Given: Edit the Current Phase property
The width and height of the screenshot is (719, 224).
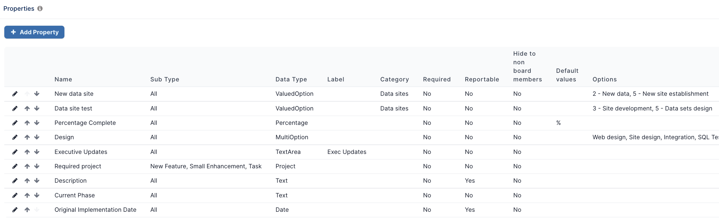Looking at the screenshot, I should (x=15, y=195).
